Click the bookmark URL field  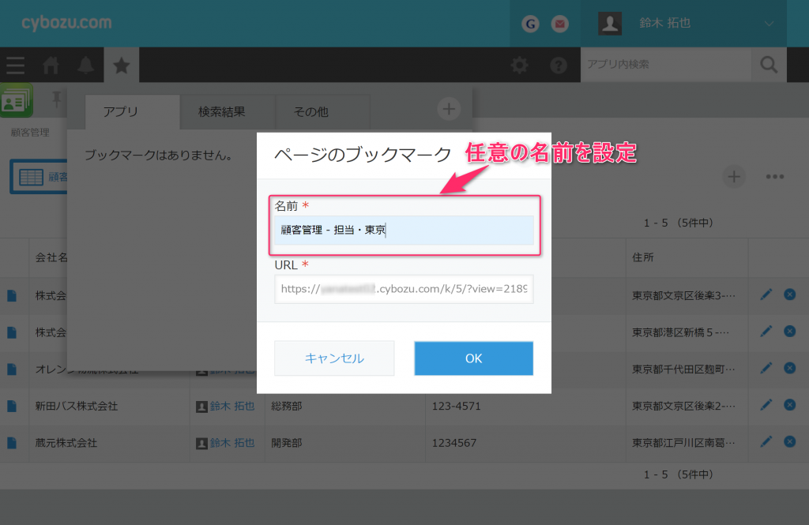tap(404, 289)
